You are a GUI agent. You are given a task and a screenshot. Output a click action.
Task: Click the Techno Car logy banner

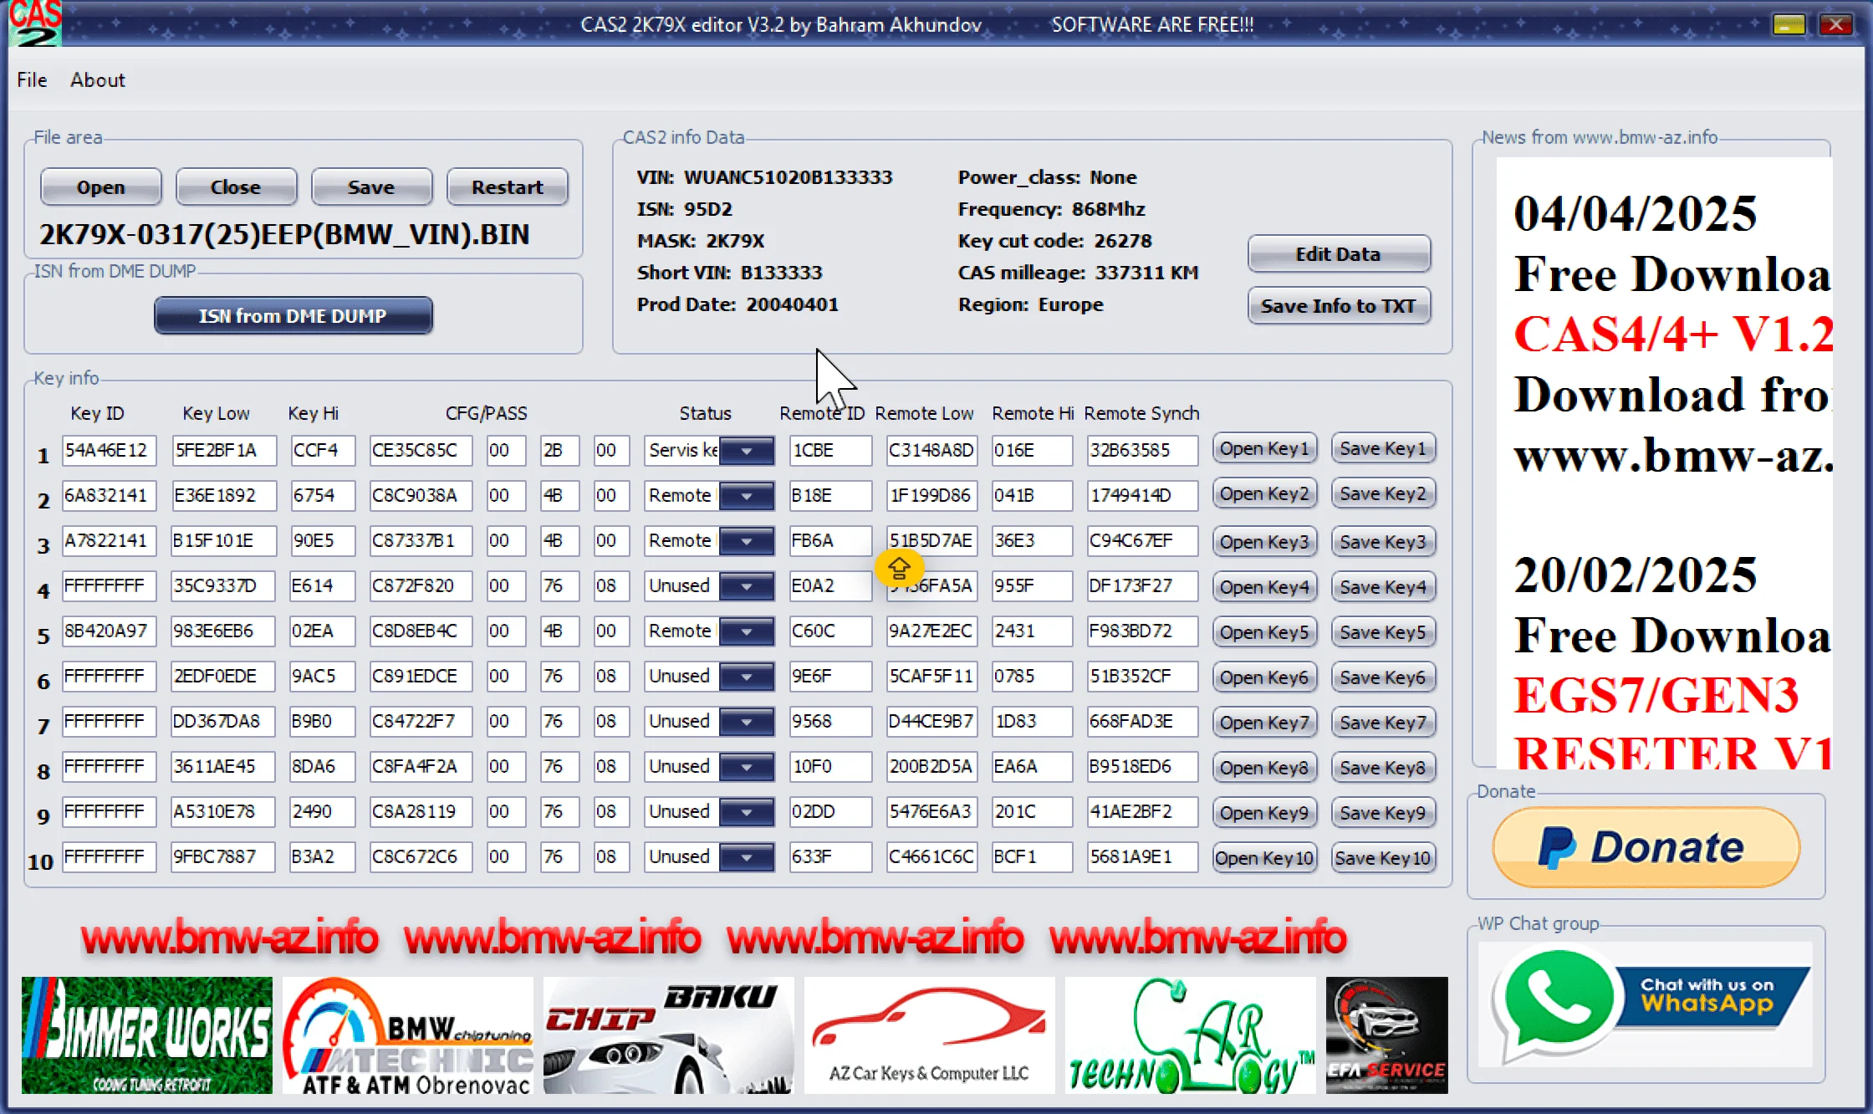1191,1035
